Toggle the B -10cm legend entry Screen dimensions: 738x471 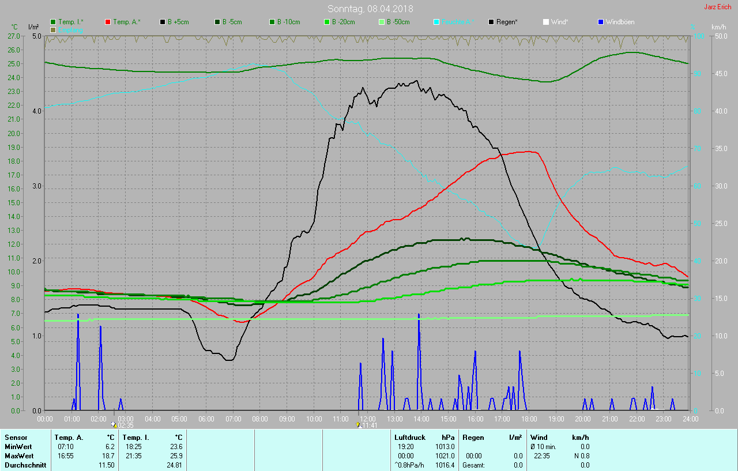point(272,22)
